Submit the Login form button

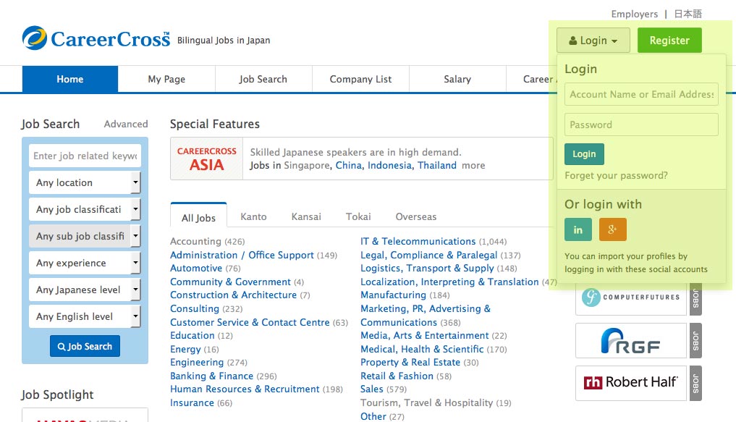(584, 154)
